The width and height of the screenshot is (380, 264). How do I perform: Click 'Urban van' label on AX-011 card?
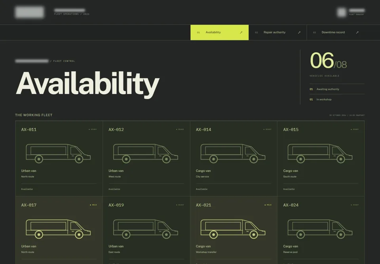(x=28, y=171)
